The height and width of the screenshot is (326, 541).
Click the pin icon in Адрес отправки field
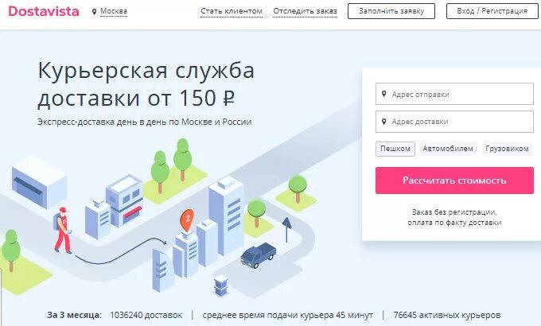pyautogui.click(x=383, y=94)
